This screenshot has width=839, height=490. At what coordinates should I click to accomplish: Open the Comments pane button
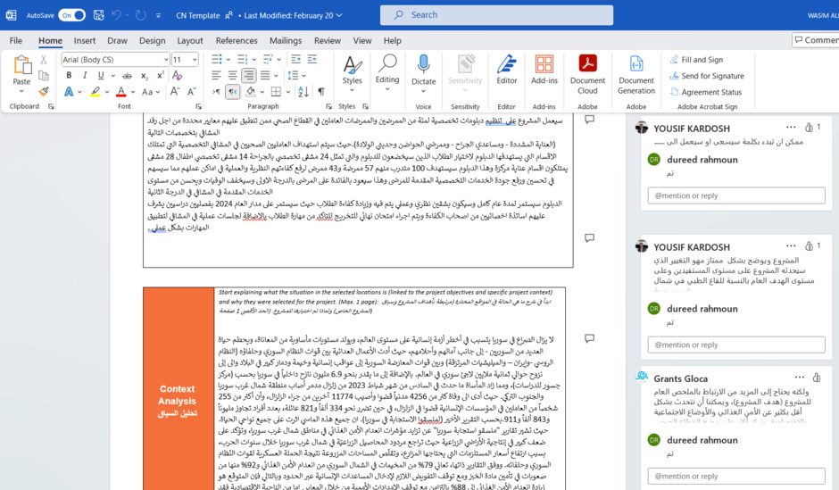[815, 40]
